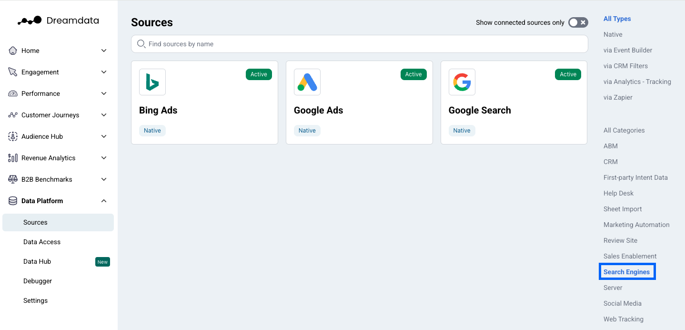Expand the Audience Hub chevron

click(x=104, y=136)
